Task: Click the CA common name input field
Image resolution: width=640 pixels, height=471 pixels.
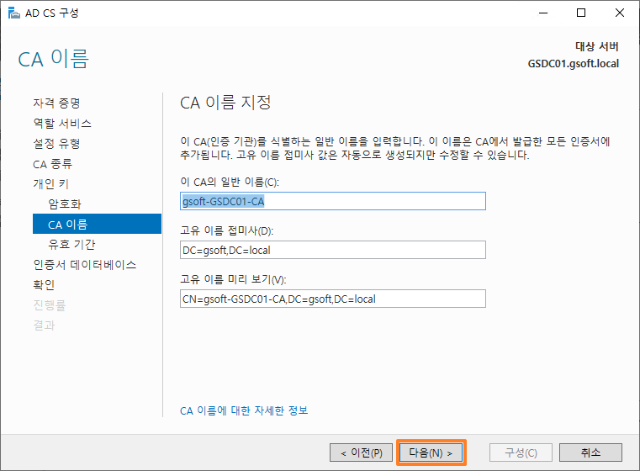Action: click(x=333, y=201)
